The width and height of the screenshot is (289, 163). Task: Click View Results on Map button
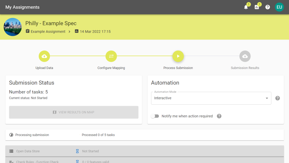[74, 112]
